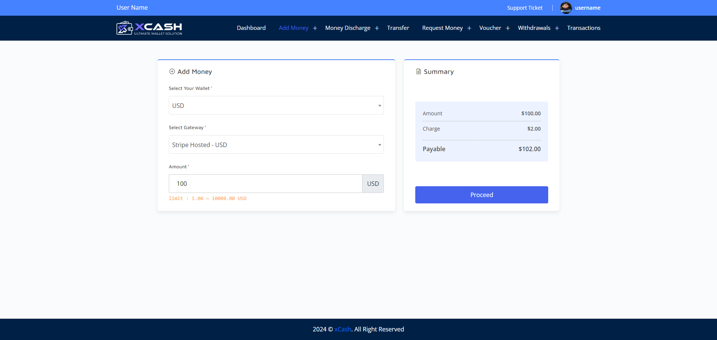Open the Stripe Hosted - USD gateway dropdown

tap(276, 144)
